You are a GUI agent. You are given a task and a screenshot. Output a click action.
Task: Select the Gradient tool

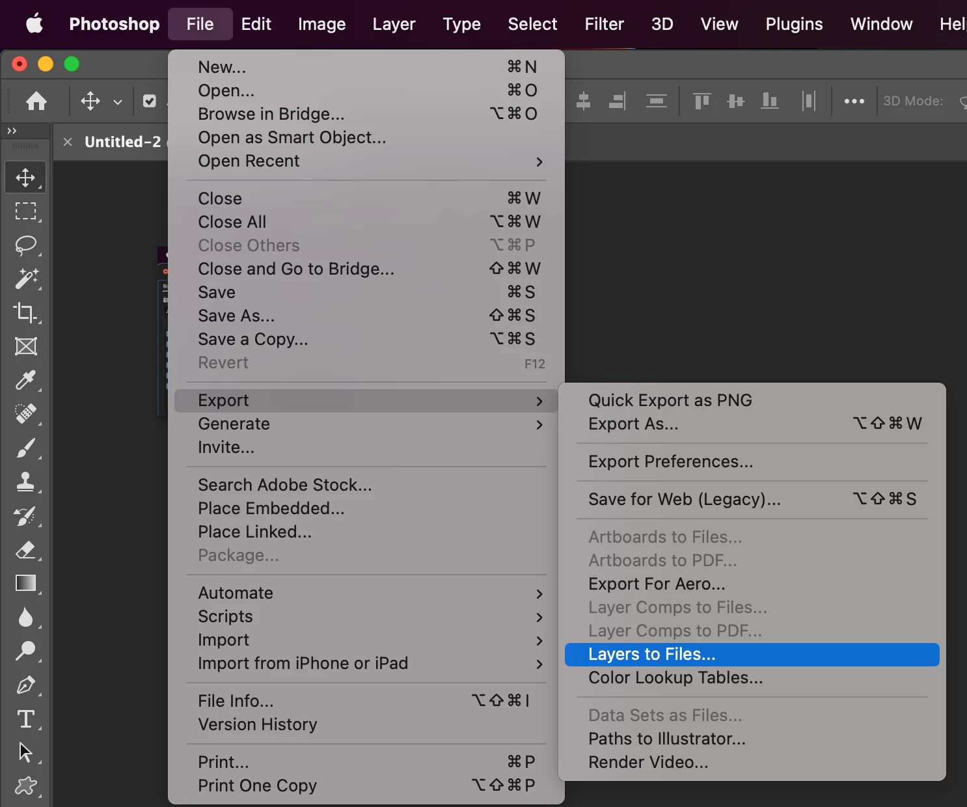pyautogui.click(x=25, y=583)
